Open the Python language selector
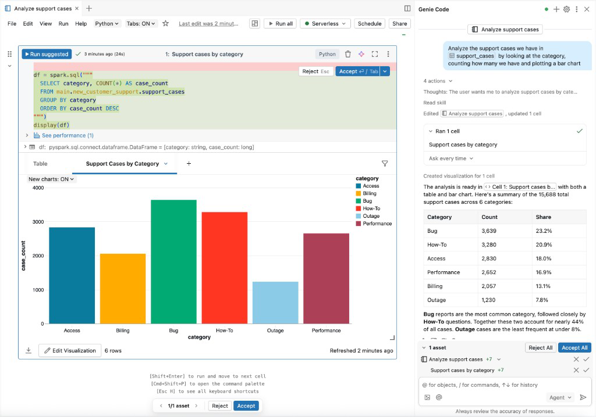The height and width of the screenshot is (417, 596). [107, 23]
